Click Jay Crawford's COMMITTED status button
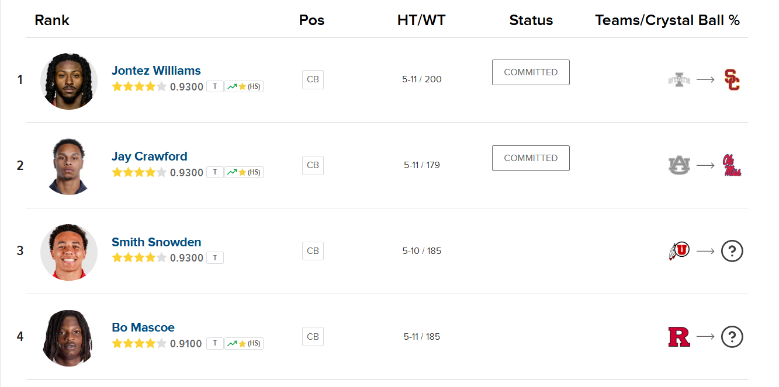This screenshot has height=387, width=779. pyautogui.click(x=531, y=158)
